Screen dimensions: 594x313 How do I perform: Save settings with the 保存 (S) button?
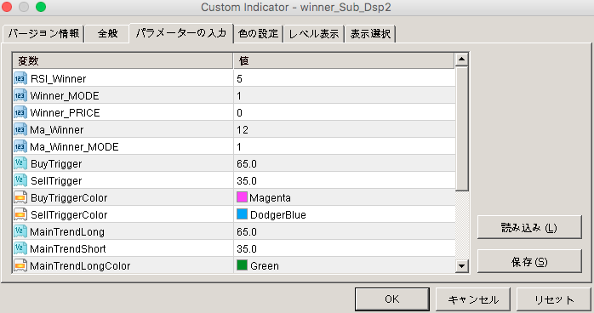pyautogui.click(x=529, y=261)
